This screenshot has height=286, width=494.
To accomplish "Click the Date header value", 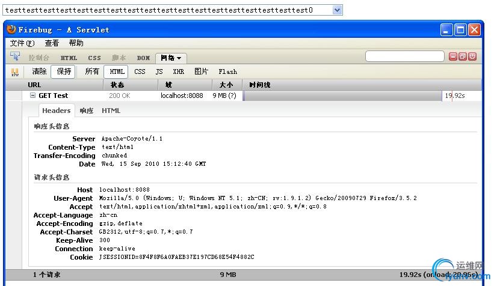I will (x=154, y=164).
